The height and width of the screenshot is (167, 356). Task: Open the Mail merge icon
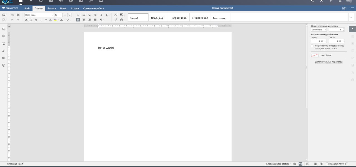click(x=122, y=20)
